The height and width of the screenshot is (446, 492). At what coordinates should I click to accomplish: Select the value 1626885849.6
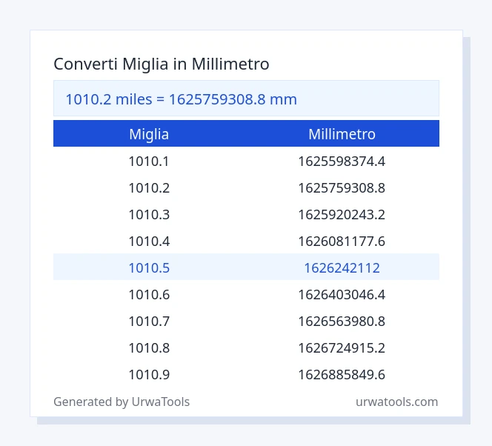click(342, 375)
